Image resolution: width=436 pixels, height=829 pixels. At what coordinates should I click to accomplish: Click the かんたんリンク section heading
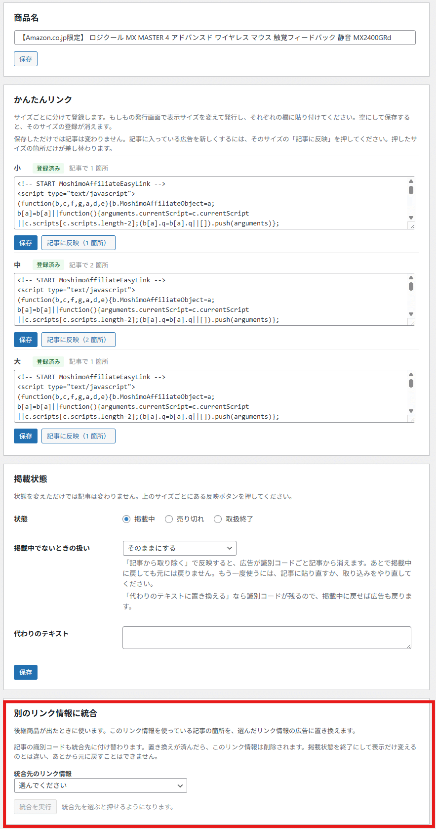point(43,100)
